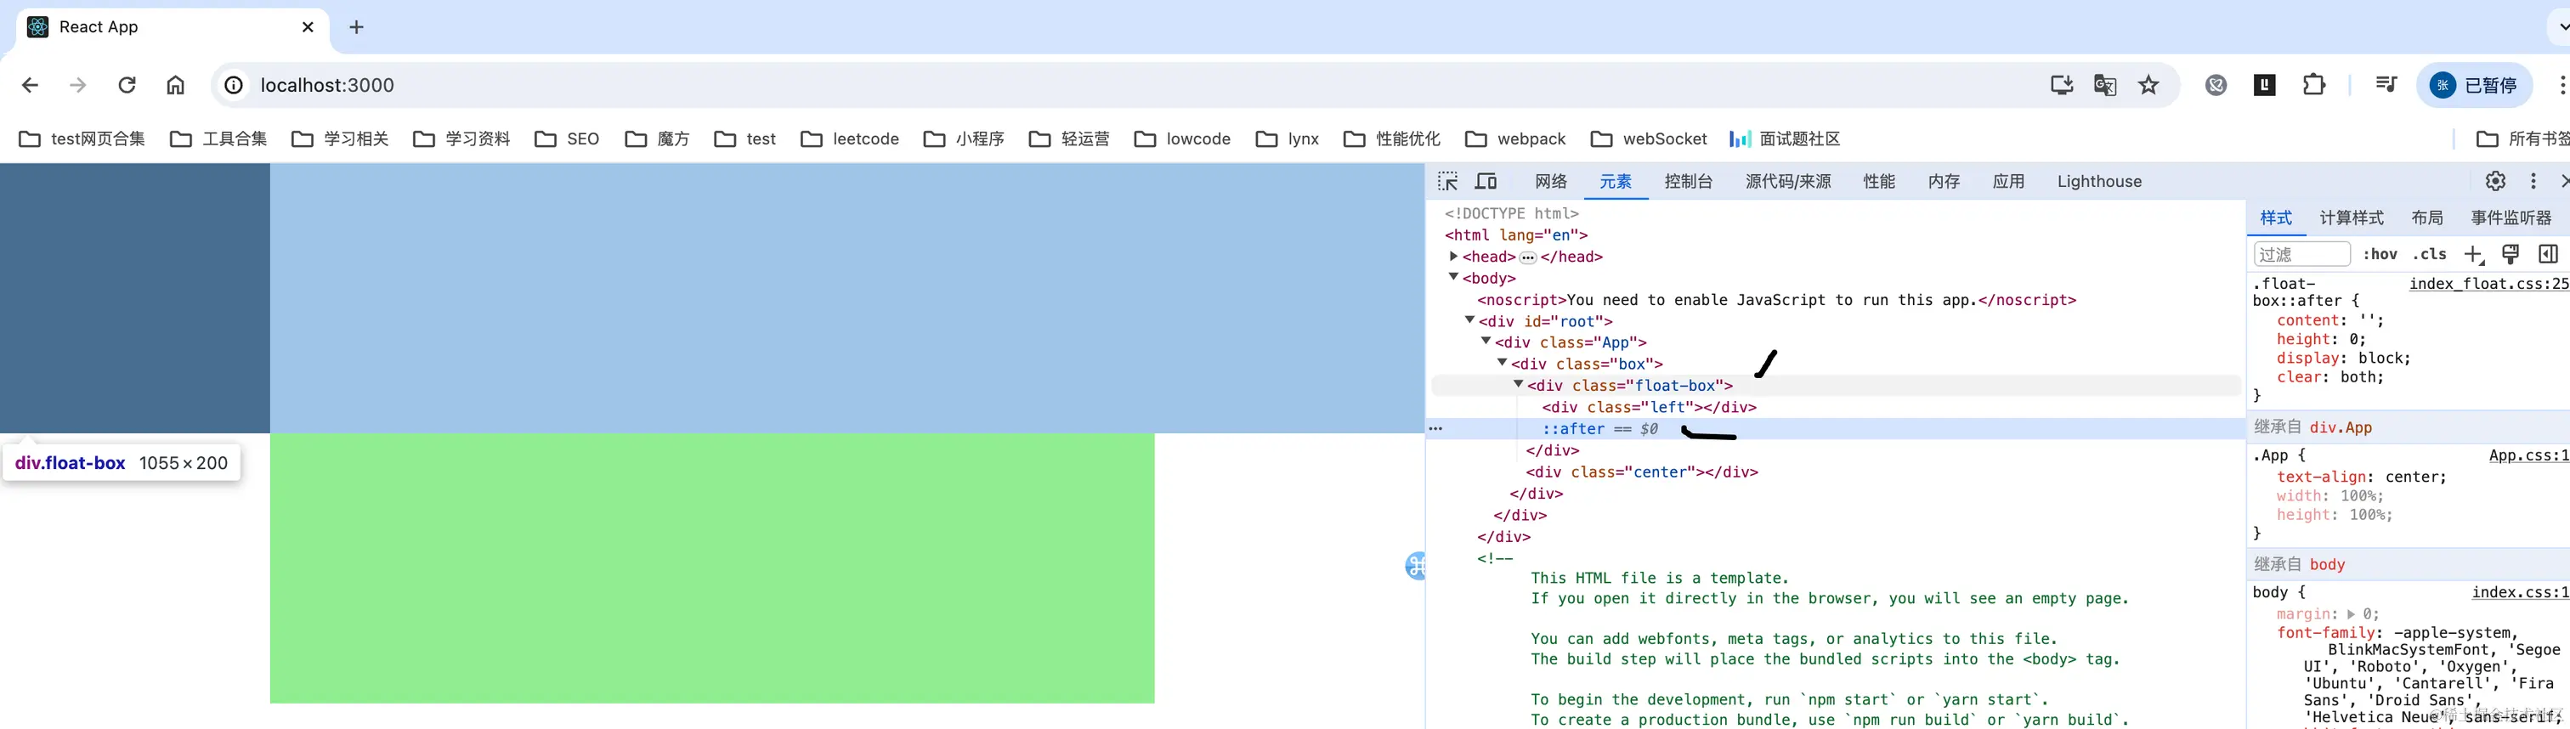Switch to the 应用 DevTools tab

[2008, 182]
